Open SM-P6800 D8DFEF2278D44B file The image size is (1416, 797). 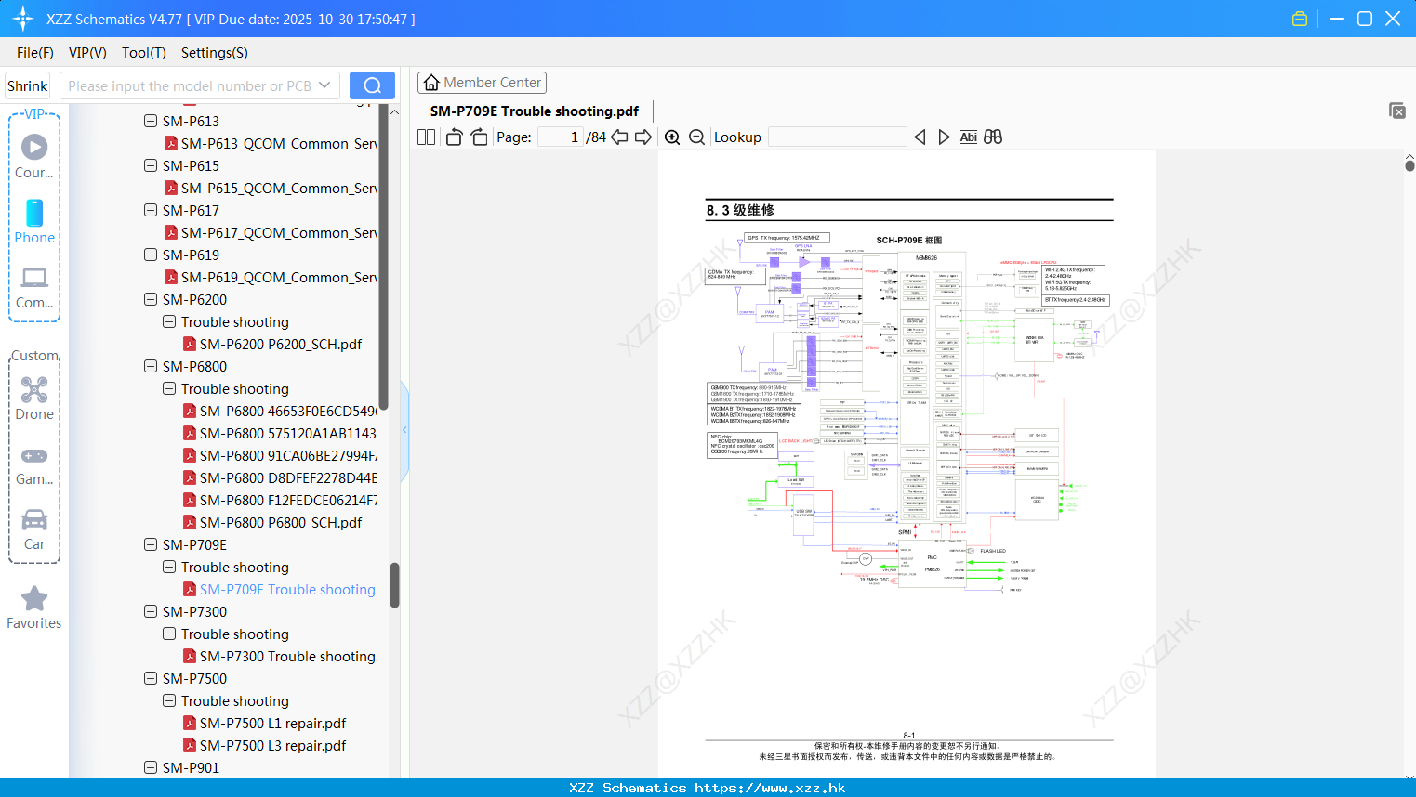tap(280, 477)
